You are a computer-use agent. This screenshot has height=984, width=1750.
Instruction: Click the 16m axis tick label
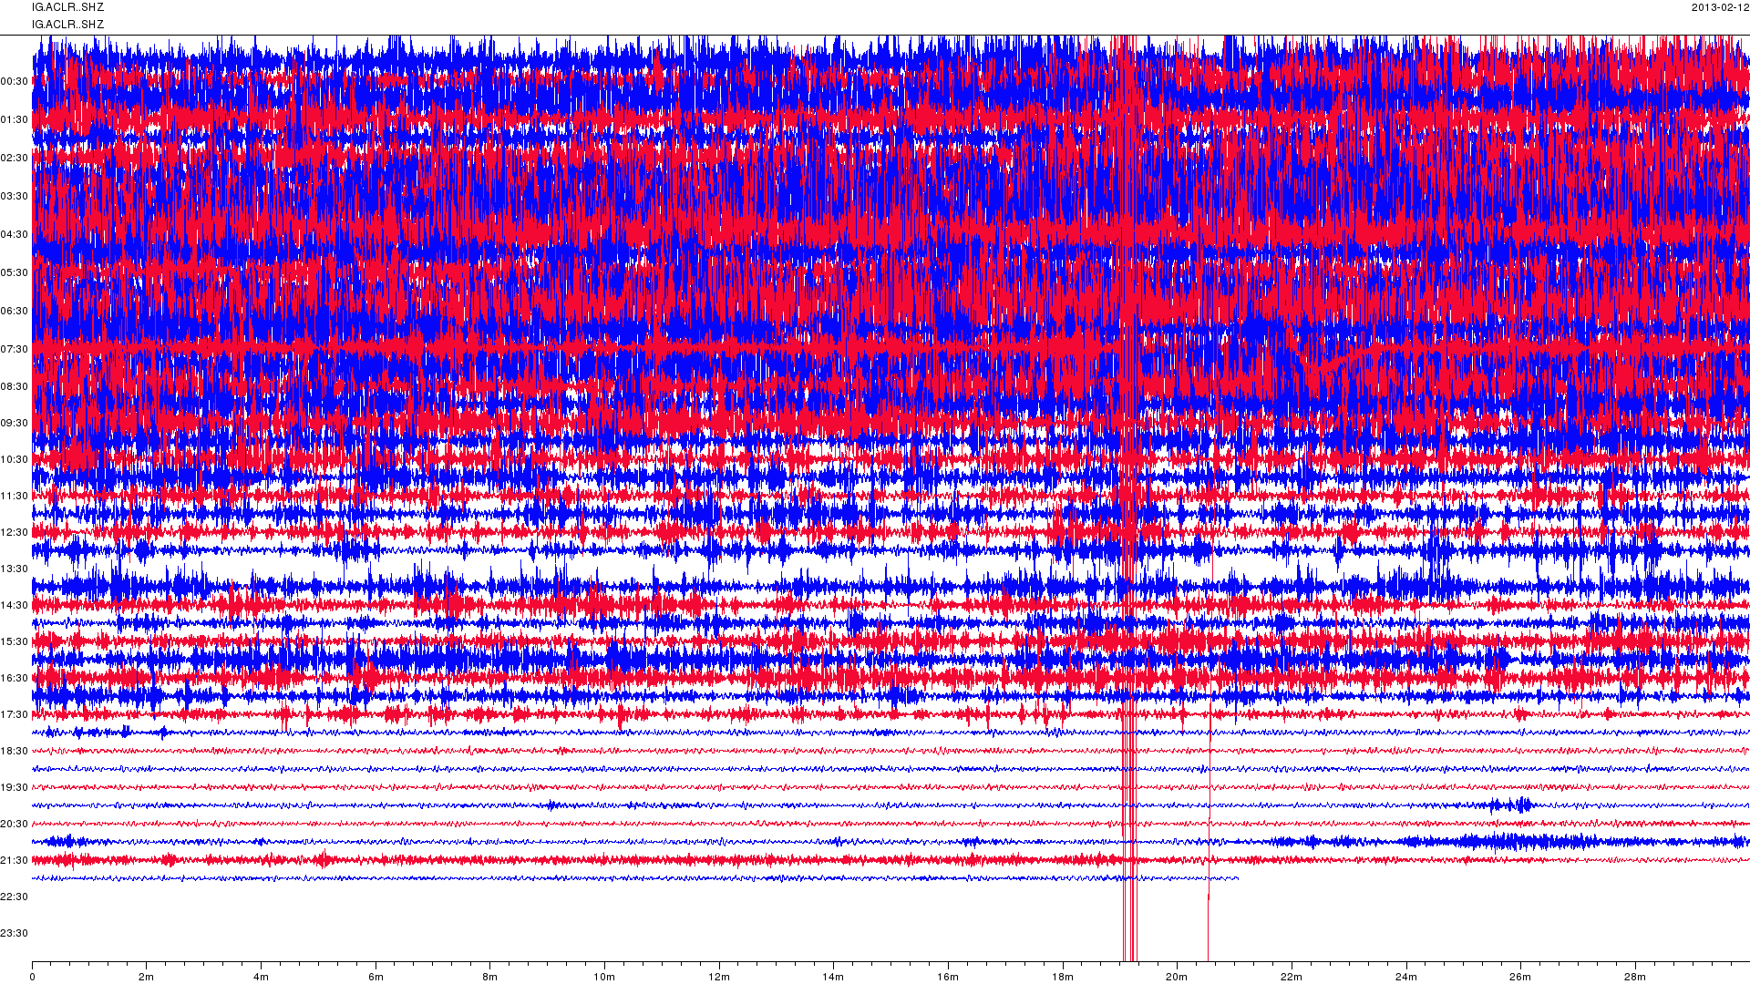click(948, 978)
